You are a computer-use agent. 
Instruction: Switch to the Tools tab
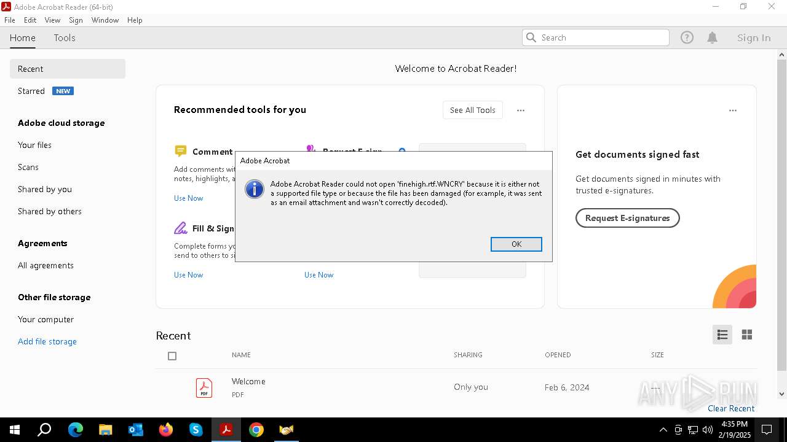pyautogui.click(x=65, y=38)
